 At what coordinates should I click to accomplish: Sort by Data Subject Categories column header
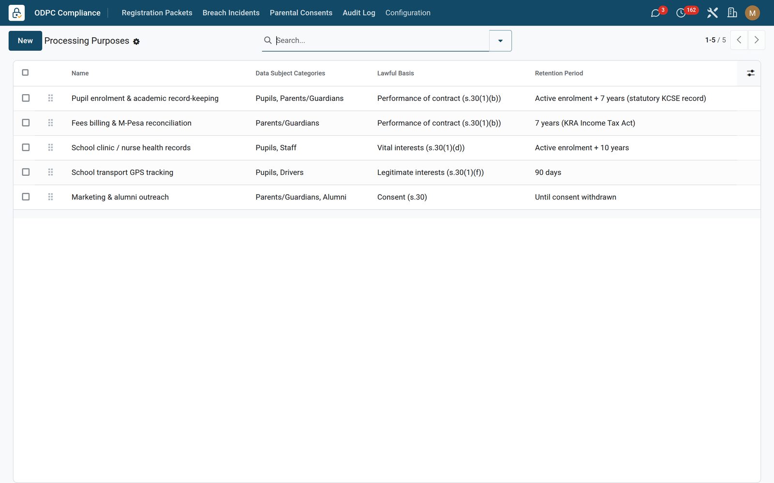(290, 73)
